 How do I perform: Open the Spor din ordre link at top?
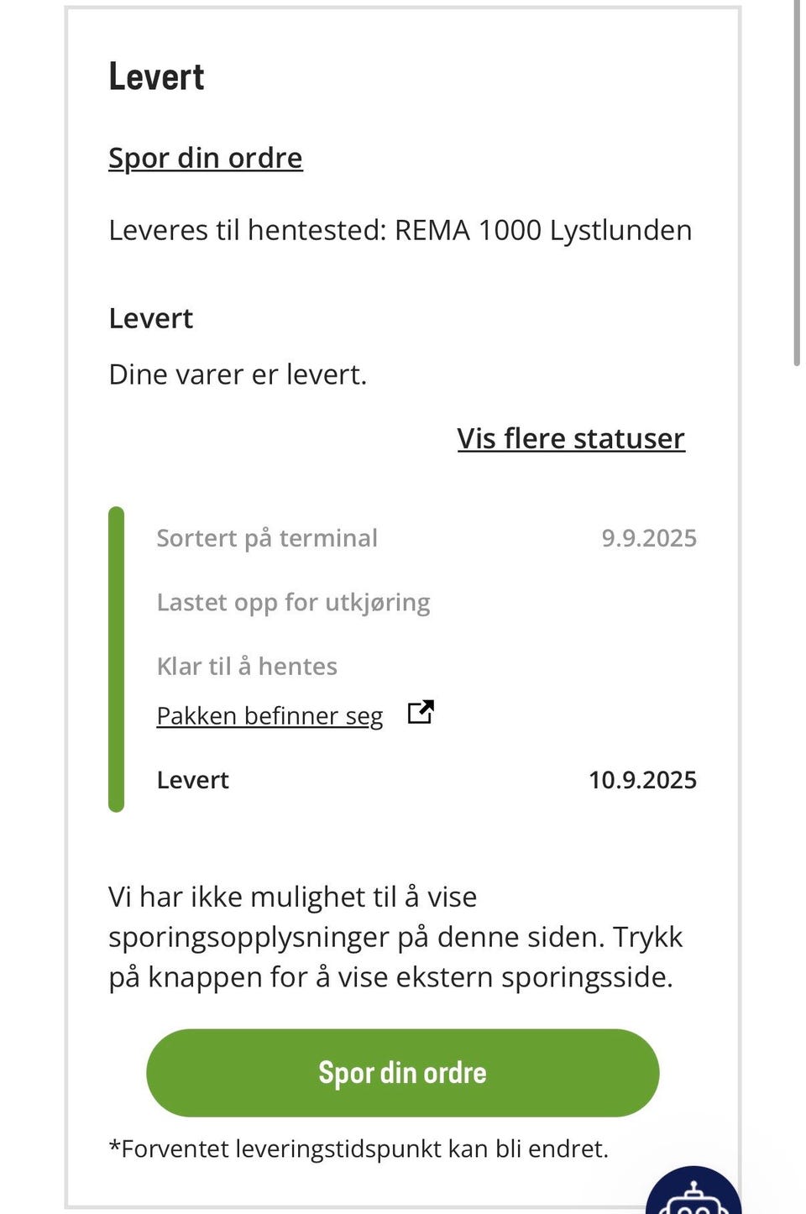[206, 158]
